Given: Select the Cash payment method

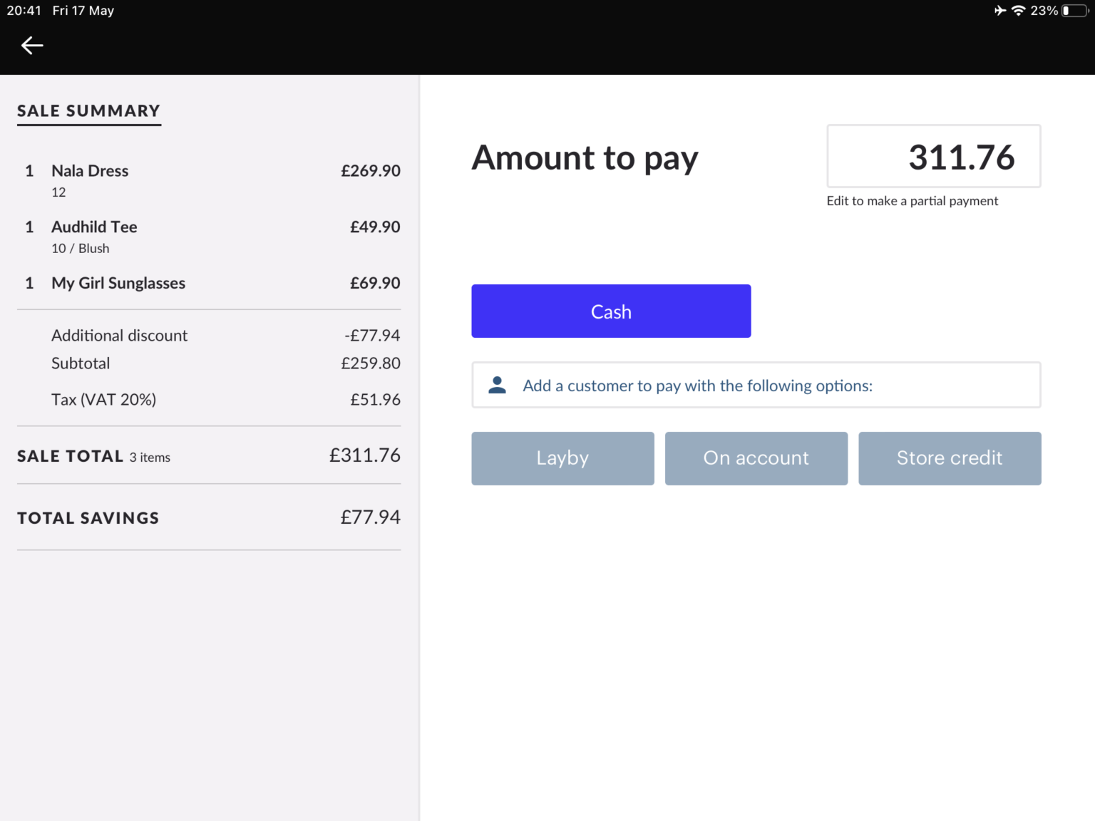Looking at the screenshot, I should click(610, 311).
